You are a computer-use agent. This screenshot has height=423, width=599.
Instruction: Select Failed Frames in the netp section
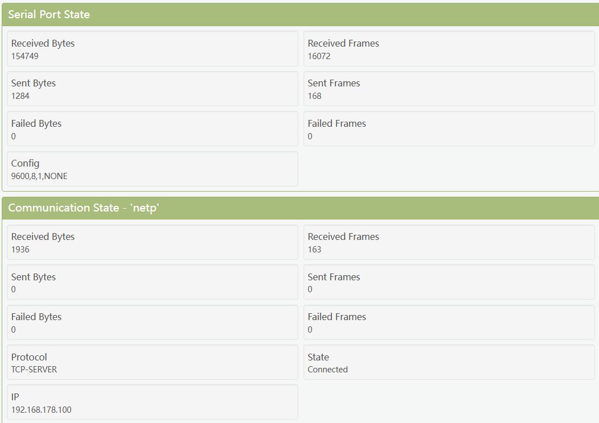tap(449, 322)
